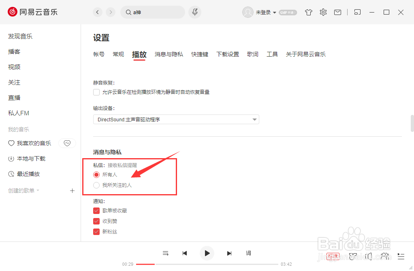Click the voice search microphone icon
Screen dimensions: 414x271
coord(194,12)
